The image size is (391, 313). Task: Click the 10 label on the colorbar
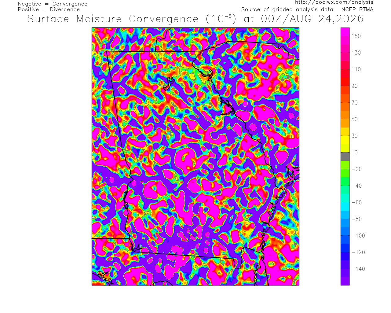[x=355, y=152]
